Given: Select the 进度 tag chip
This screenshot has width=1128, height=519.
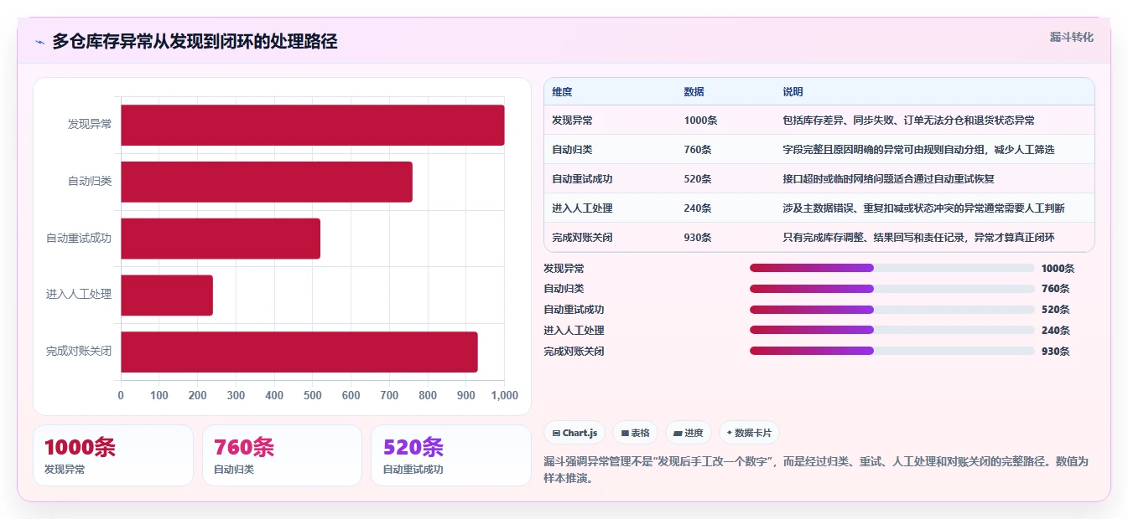Looking at the screenshot, I should click(x=689, y=433).
